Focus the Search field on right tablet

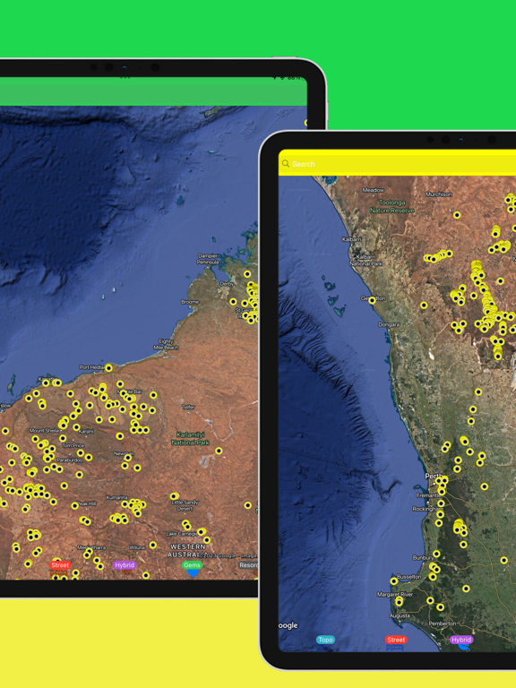(397, 164)
